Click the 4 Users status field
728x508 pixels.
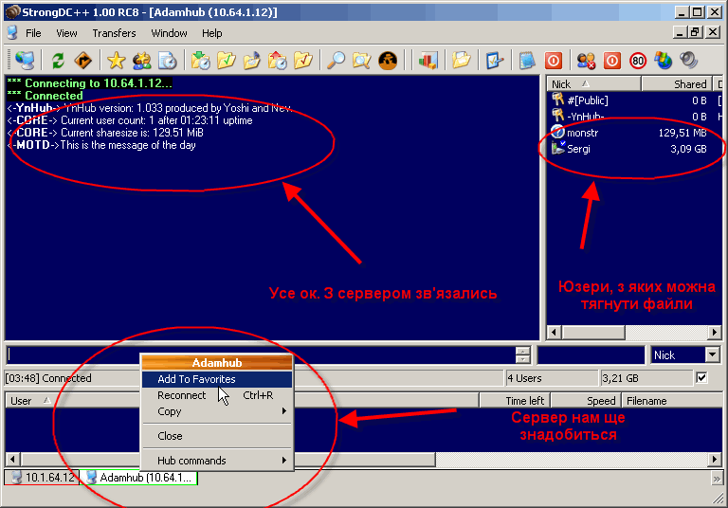point(552,378)
